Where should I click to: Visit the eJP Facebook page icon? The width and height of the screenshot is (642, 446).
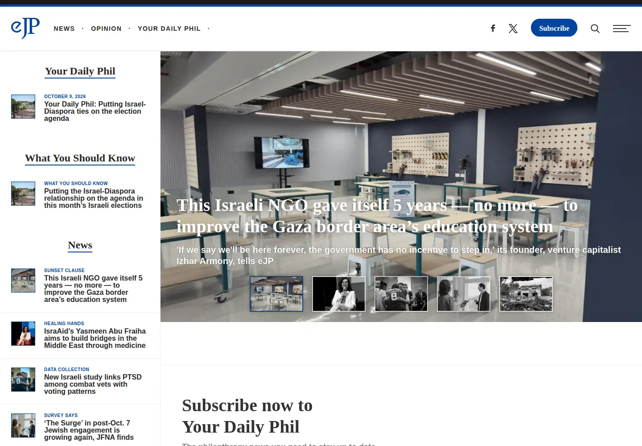[493, 28]
